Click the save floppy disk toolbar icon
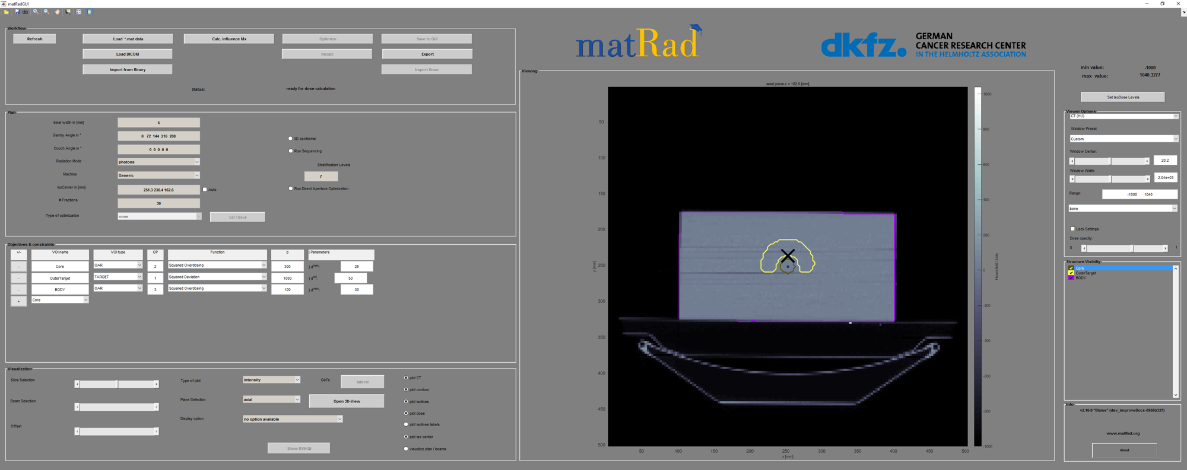 [x=17, y=12]
